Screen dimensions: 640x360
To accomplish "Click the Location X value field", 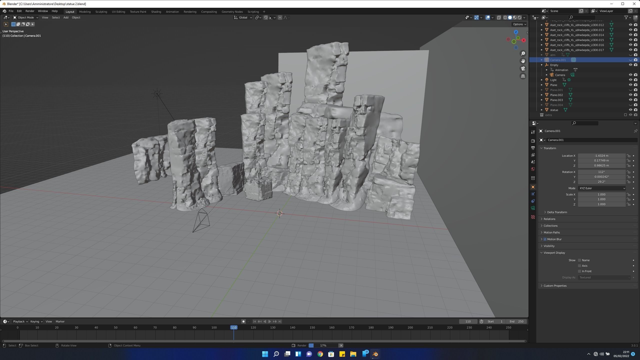I will coord(601,156).
